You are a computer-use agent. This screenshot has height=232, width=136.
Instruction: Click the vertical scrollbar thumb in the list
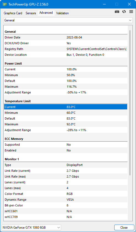(130, 103)
